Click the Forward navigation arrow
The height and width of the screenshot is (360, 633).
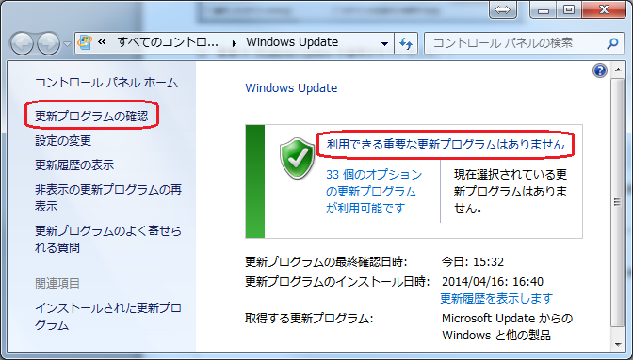point(49,43)
